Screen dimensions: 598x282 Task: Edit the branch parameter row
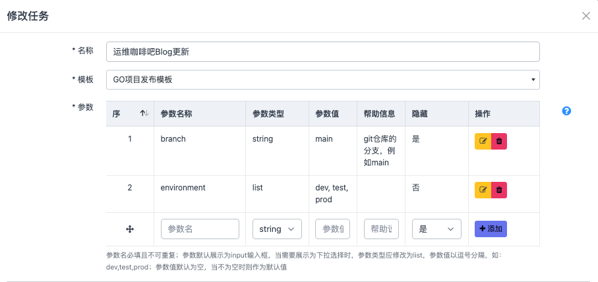pyautogui.click(x=483, y=141)
